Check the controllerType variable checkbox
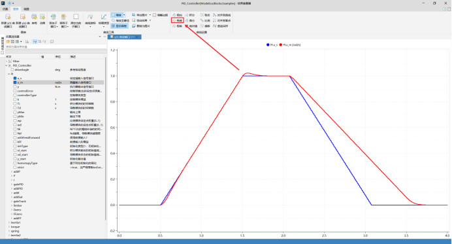Image resolution: width=452 pixels, height=244 pixels. point(15,96)
